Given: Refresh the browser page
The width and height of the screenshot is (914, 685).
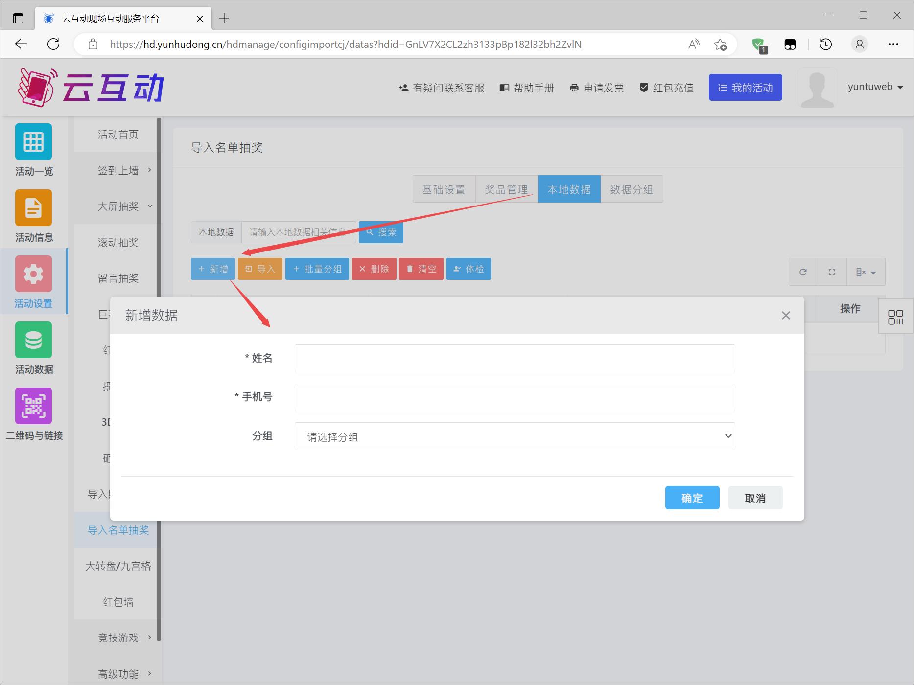Looking at the screenshot, I should click(53, 44).
